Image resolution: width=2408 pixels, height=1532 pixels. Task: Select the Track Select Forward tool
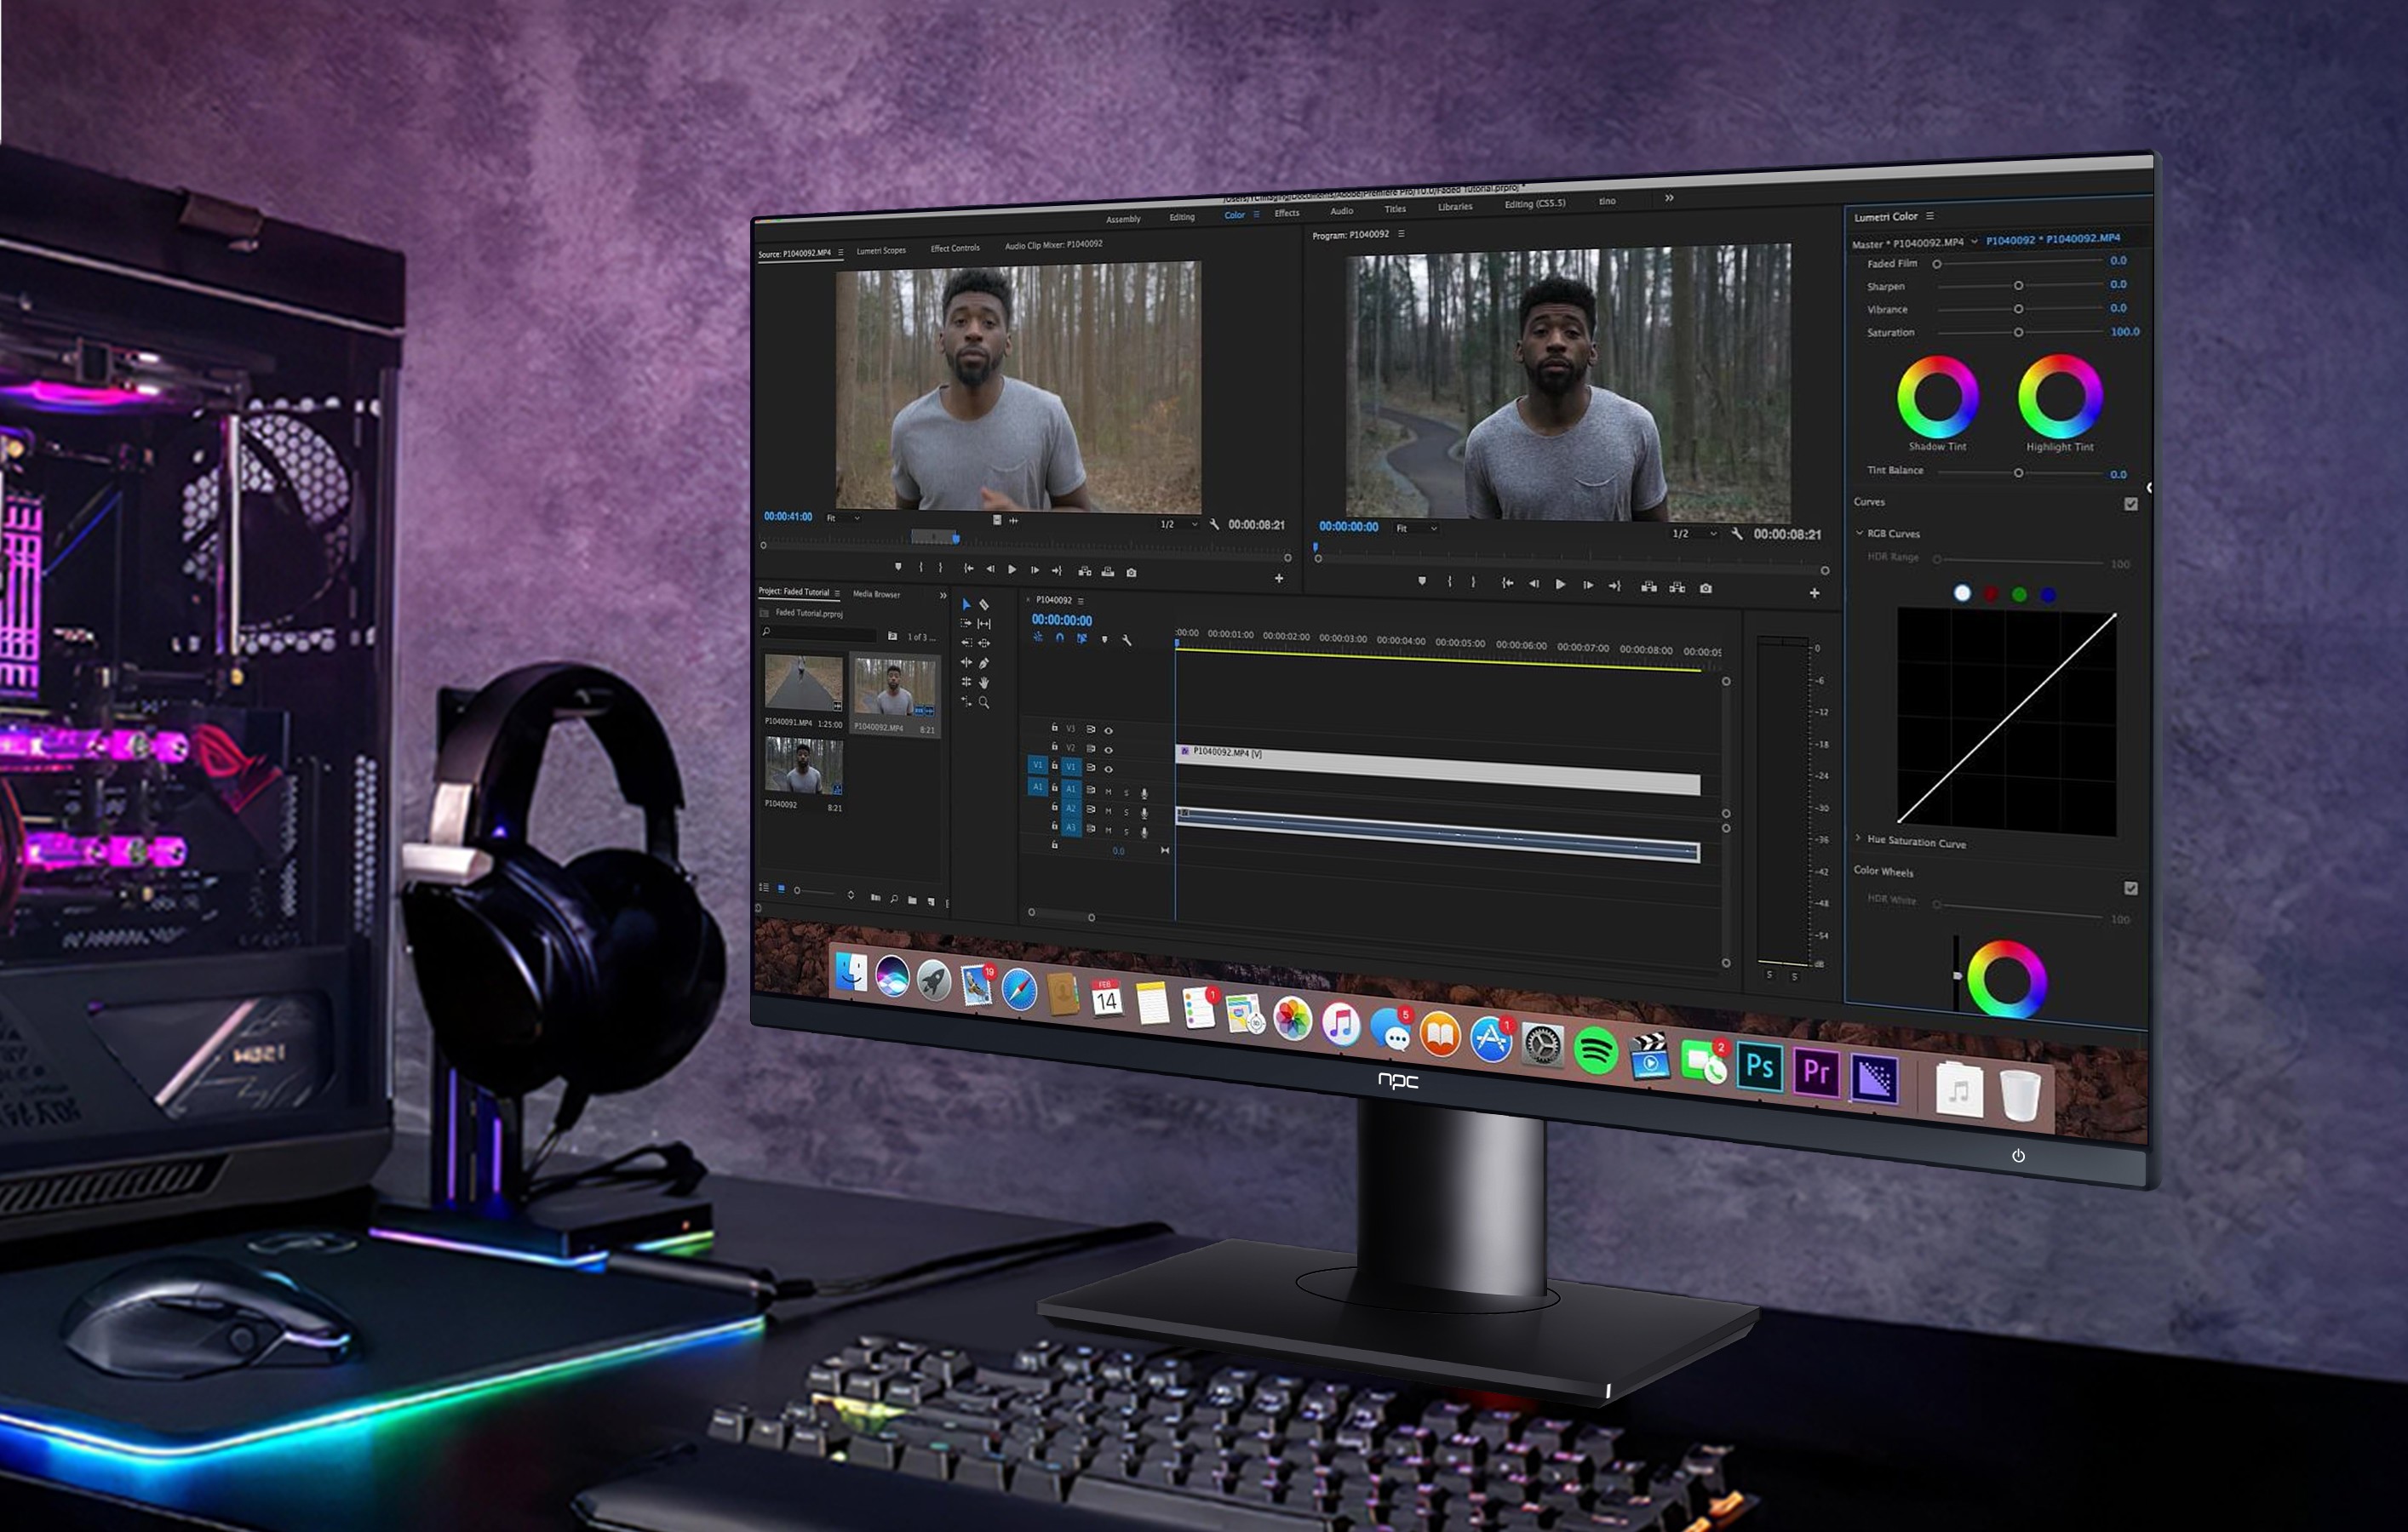966,623
